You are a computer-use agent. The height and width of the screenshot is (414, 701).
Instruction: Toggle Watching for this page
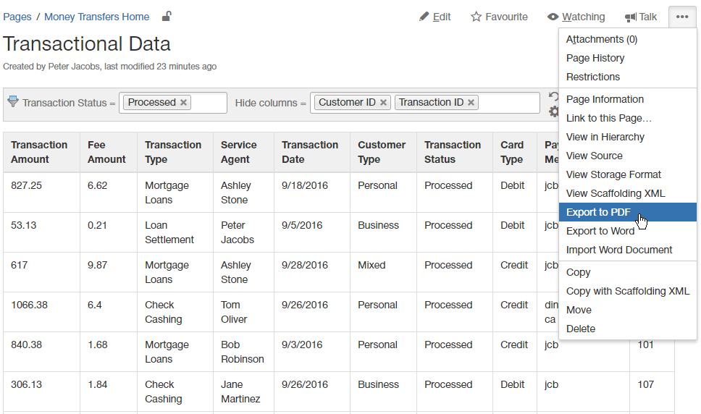pos(576,17)
